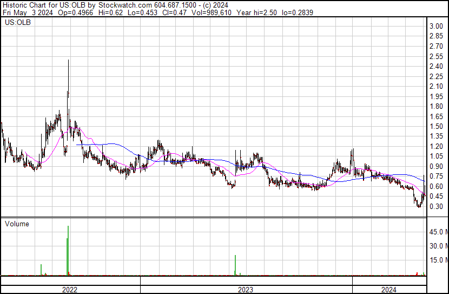Screen dimensions: 449x294
Task: Select the 2023 year label on the time axis
Action: click(x=246, y=290)
